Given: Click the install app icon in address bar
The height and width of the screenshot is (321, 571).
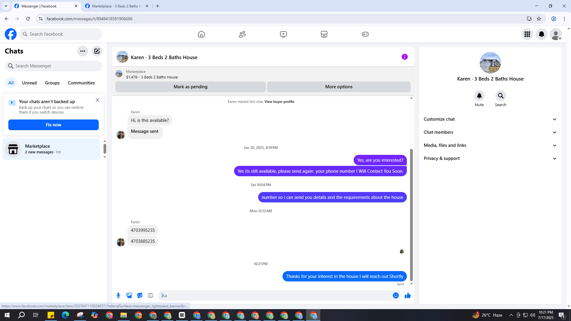Looking at the screenshot, I should pos(529,19).
